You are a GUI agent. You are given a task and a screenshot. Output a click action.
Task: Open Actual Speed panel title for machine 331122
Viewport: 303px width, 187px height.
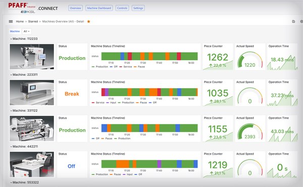(245, 118)
